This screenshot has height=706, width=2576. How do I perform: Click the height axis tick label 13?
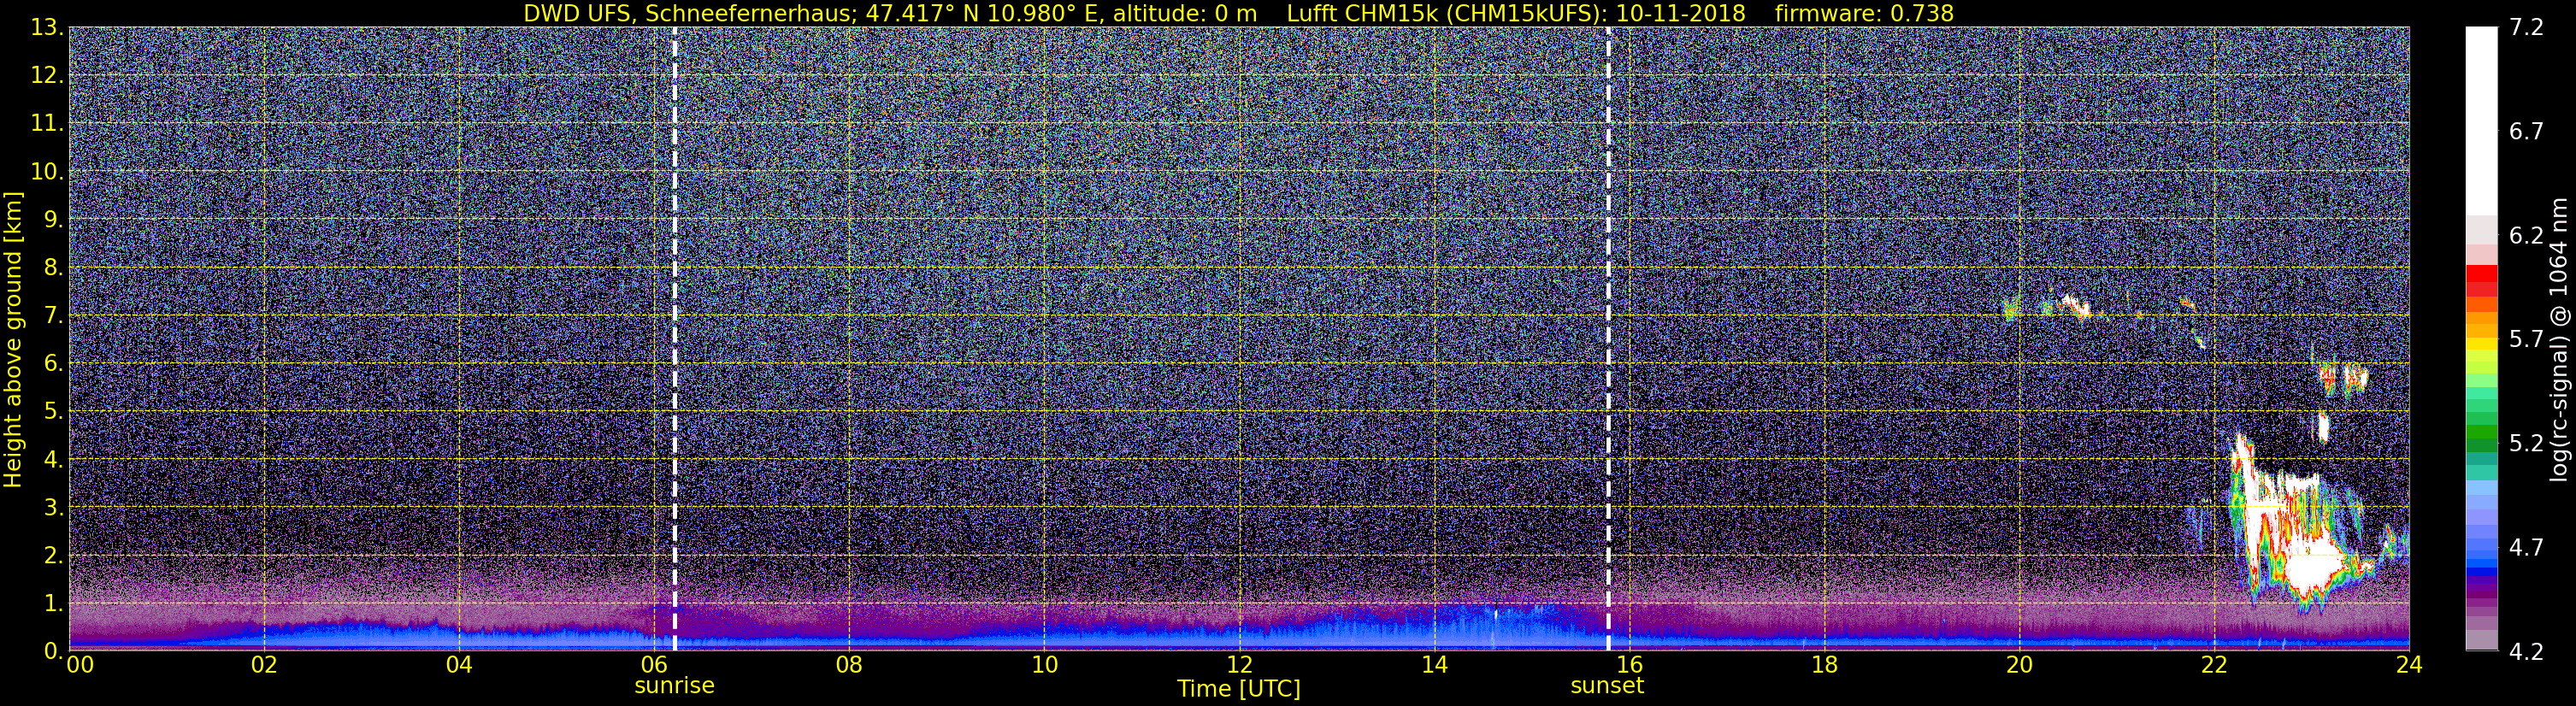(47, 28)
